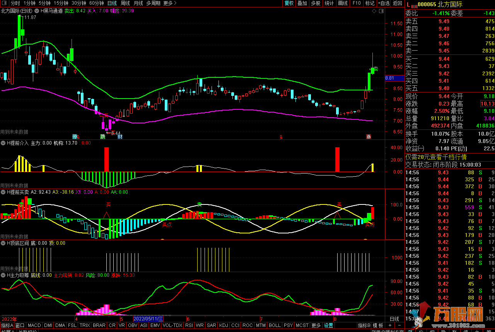Click the 仅需20元查看千档行情 link
This screenshot has height=332, width=495.
pos(436,157)
